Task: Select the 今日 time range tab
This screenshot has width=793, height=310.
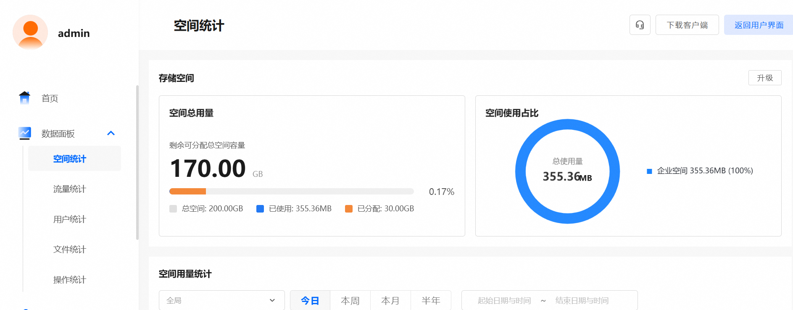Action: (310, 300)
